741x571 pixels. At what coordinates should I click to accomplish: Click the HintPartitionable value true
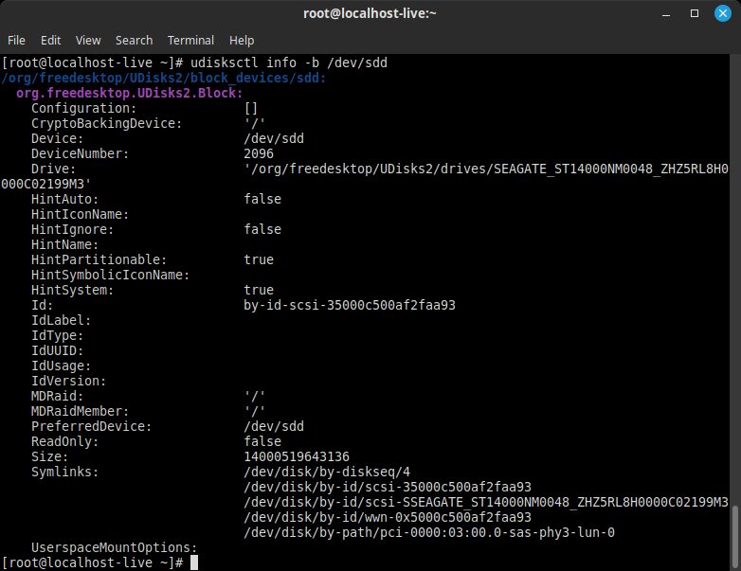point(259,259)
